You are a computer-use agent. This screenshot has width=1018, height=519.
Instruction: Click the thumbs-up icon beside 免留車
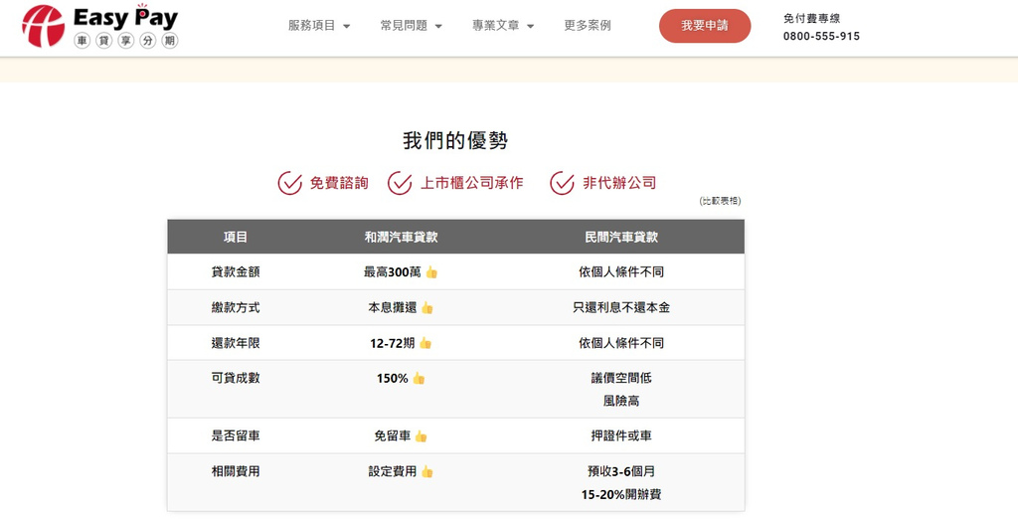422,436
